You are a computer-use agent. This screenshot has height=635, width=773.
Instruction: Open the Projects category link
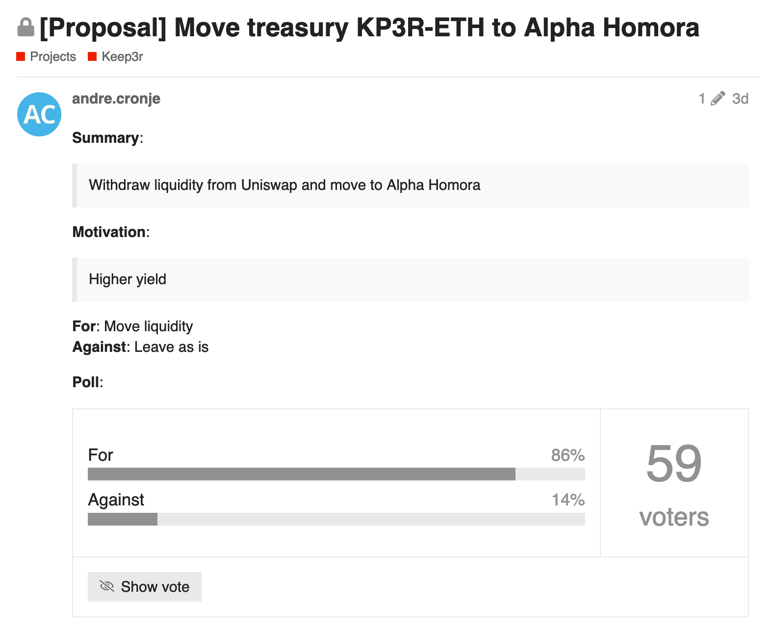click(x=53, y=56)
